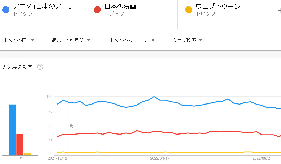Click the 2021/12/12 date axis label
This screenshot has height=164, width=281.
[57, 158]
